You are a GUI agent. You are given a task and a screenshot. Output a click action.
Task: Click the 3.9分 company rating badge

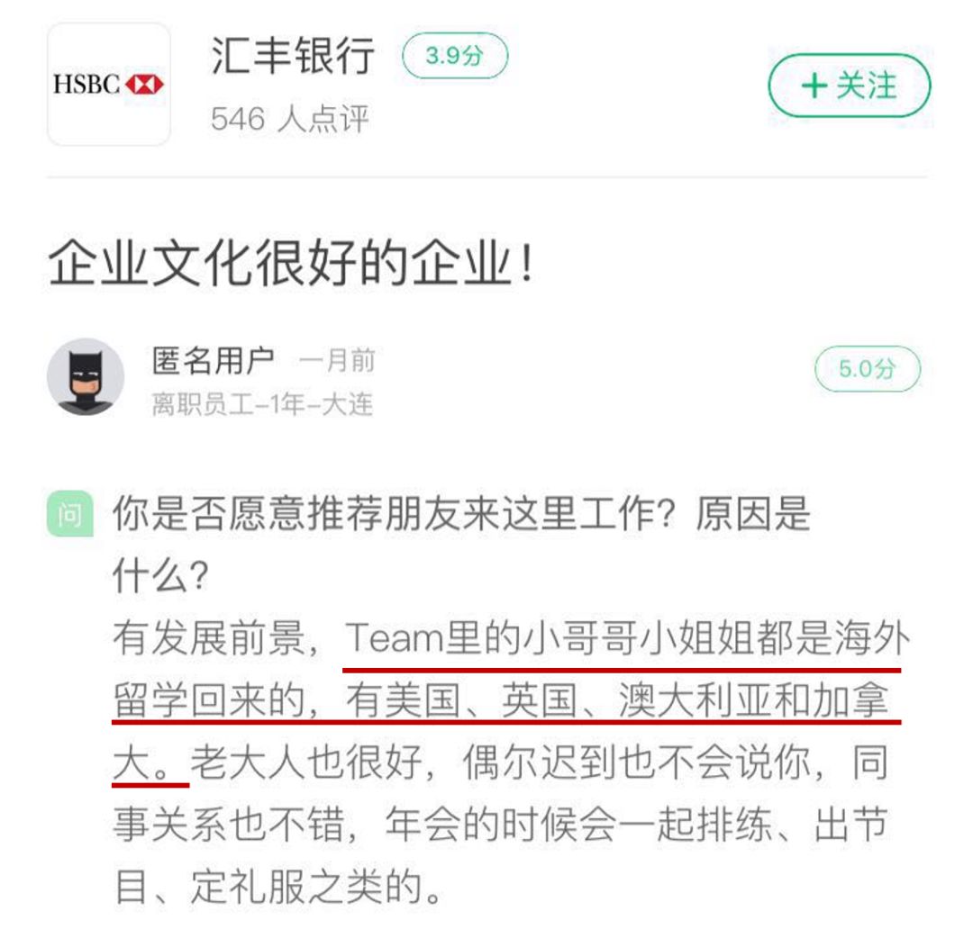[x=455, y=56]
